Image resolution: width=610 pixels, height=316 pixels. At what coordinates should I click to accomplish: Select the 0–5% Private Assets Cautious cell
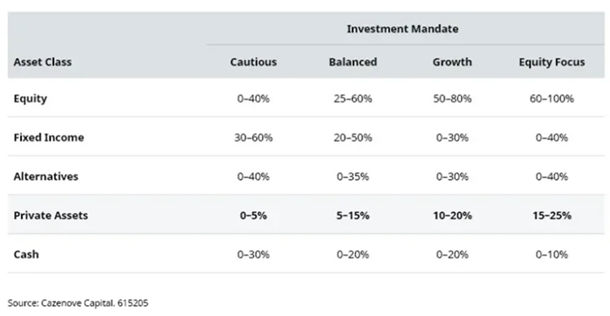point(253,215)
